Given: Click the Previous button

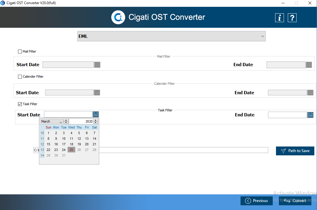Looking at the screenshot, I should point(256,201).
